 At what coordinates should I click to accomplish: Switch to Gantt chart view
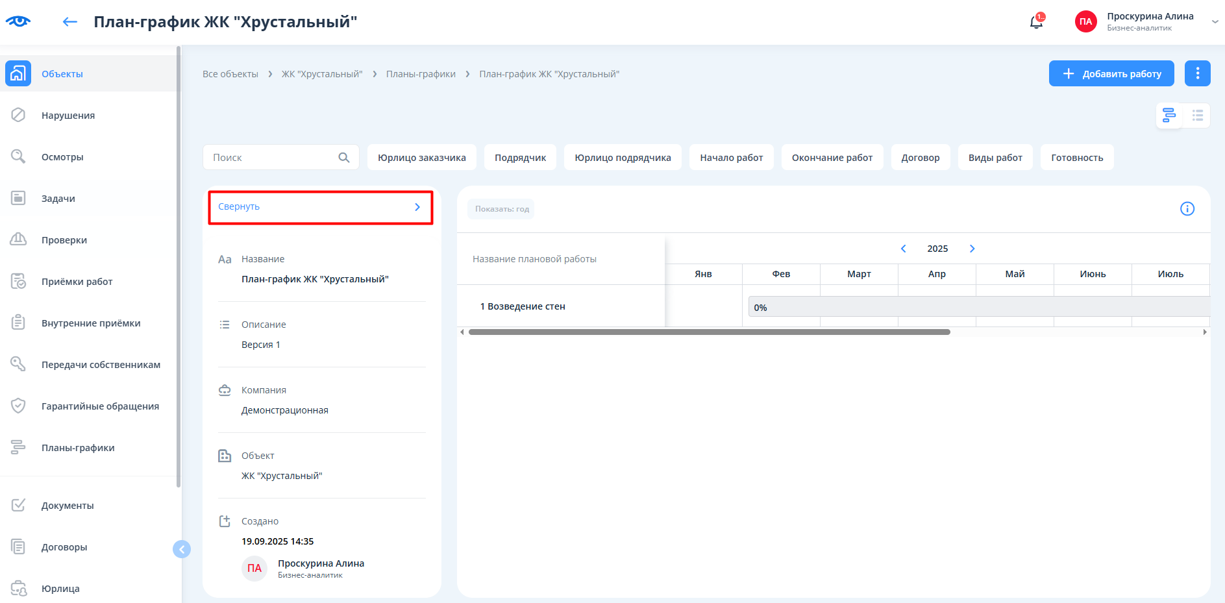point(1169,116)
